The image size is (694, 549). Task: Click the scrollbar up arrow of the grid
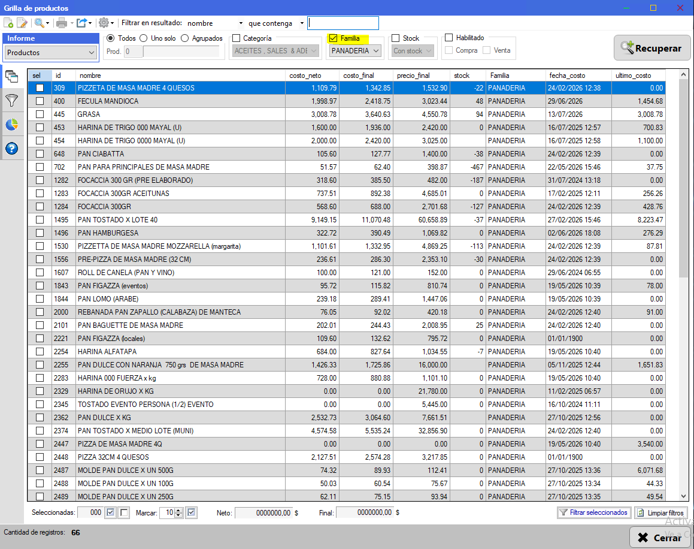click(x=683, y=74)
